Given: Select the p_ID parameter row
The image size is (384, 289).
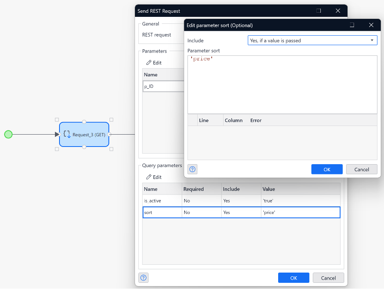Looking at the screenshot, I should 163,86.
